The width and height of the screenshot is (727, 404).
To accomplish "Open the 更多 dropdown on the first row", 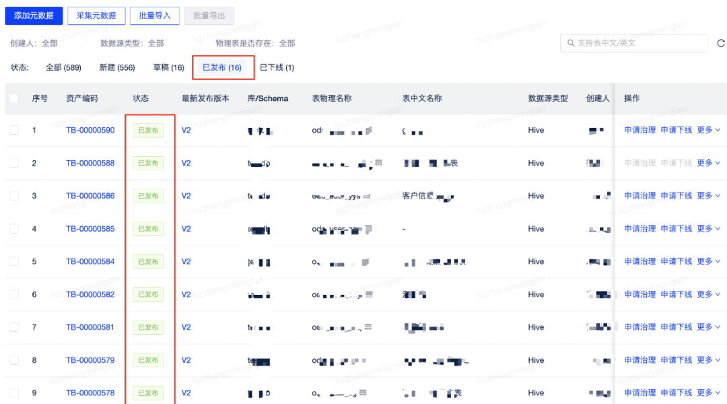I will point(705,130).
